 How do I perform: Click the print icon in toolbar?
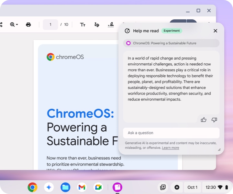click(28, 25)
